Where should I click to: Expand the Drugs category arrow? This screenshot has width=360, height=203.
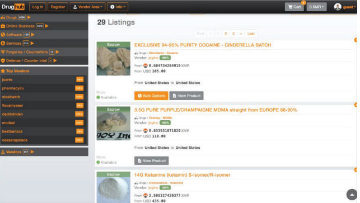(x=29, y=17)
